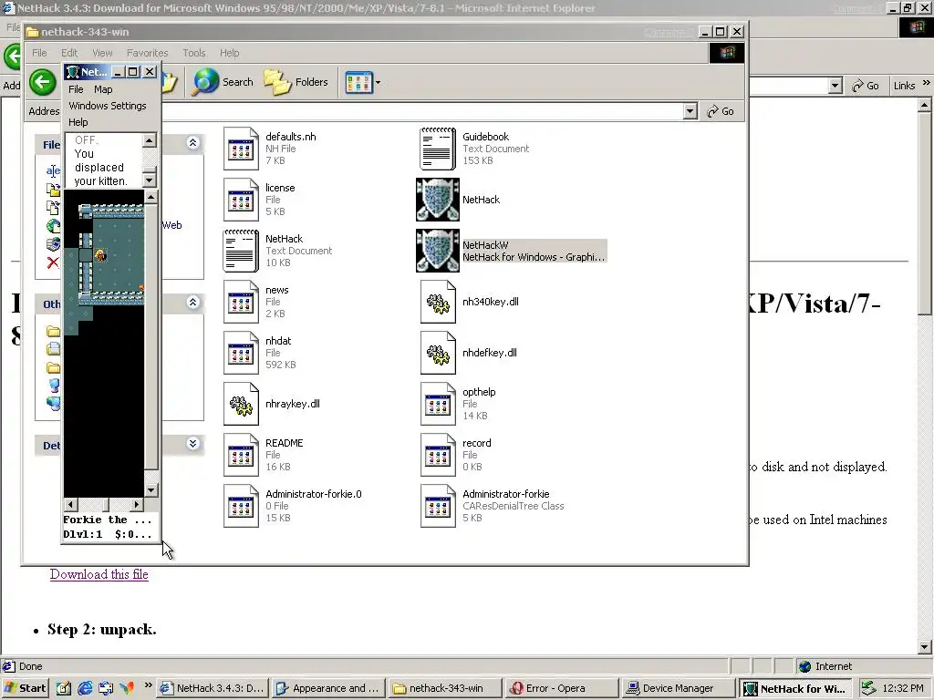The image size is (934, 700).
Task: Open the Explorer Tools menu
Action: click(194, 53)
